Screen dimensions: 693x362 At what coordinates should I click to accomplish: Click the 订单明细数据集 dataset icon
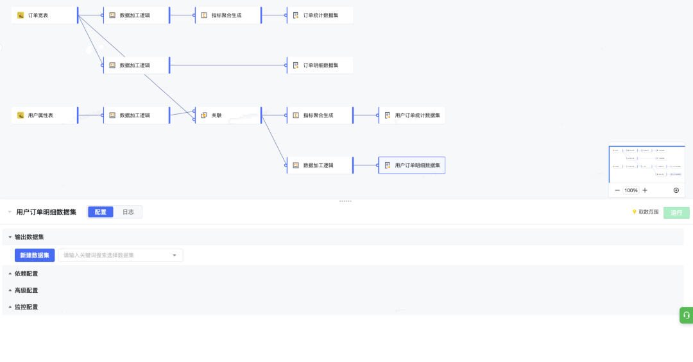296,65
